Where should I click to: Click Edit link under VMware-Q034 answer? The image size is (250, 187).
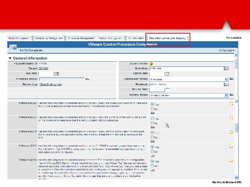pos(152,170)
